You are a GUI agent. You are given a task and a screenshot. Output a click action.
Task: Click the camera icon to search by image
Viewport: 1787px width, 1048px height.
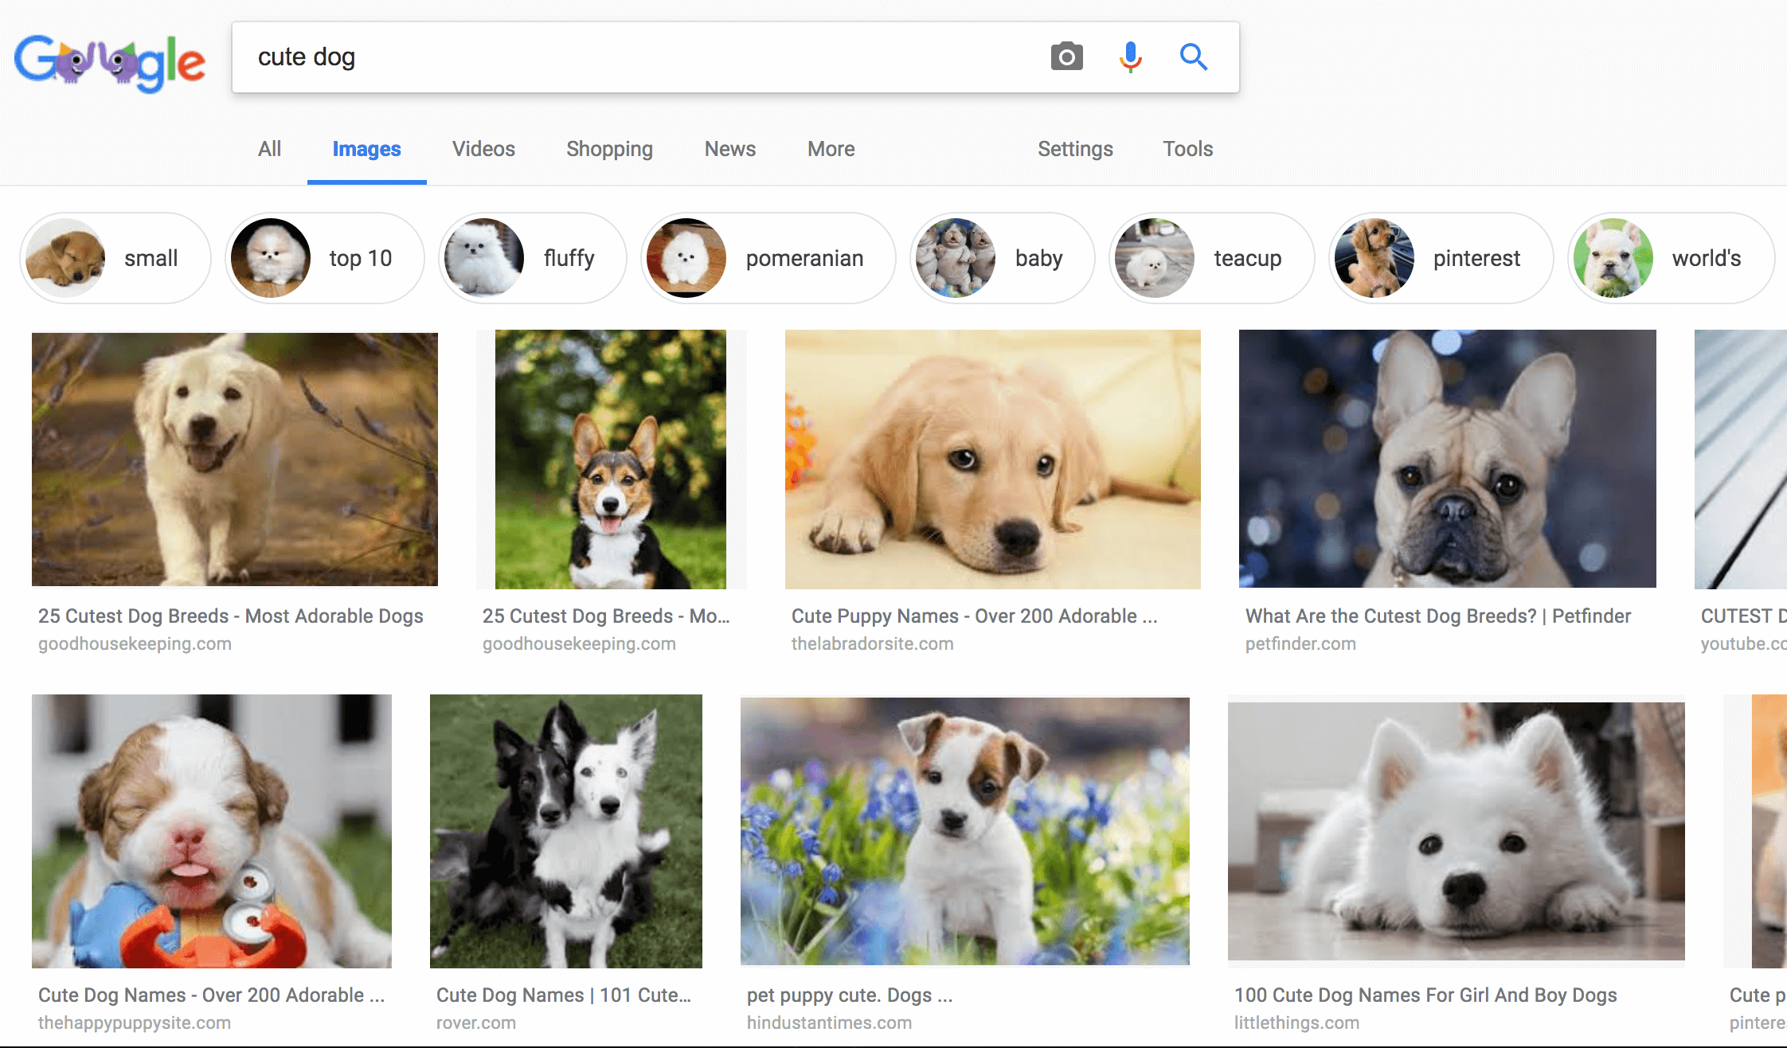[1066, 57]
